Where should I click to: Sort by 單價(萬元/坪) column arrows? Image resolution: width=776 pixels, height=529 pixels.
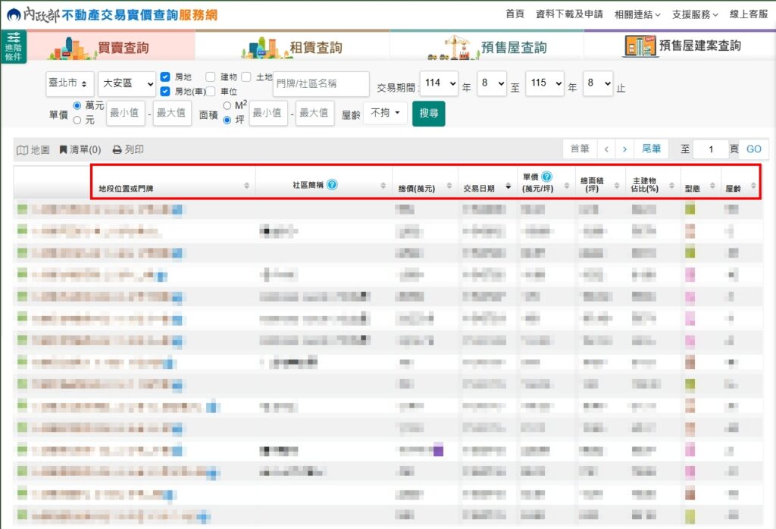[x=566, y=186]
